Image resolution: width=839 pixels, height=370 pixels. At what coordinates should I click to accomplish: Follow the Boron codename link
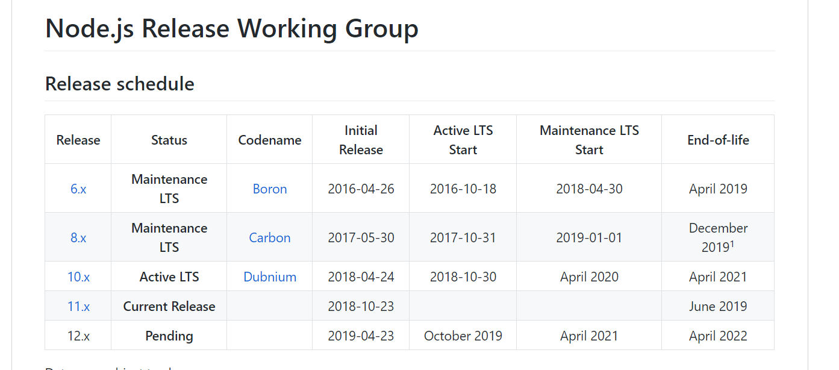(x=270, y=189)
